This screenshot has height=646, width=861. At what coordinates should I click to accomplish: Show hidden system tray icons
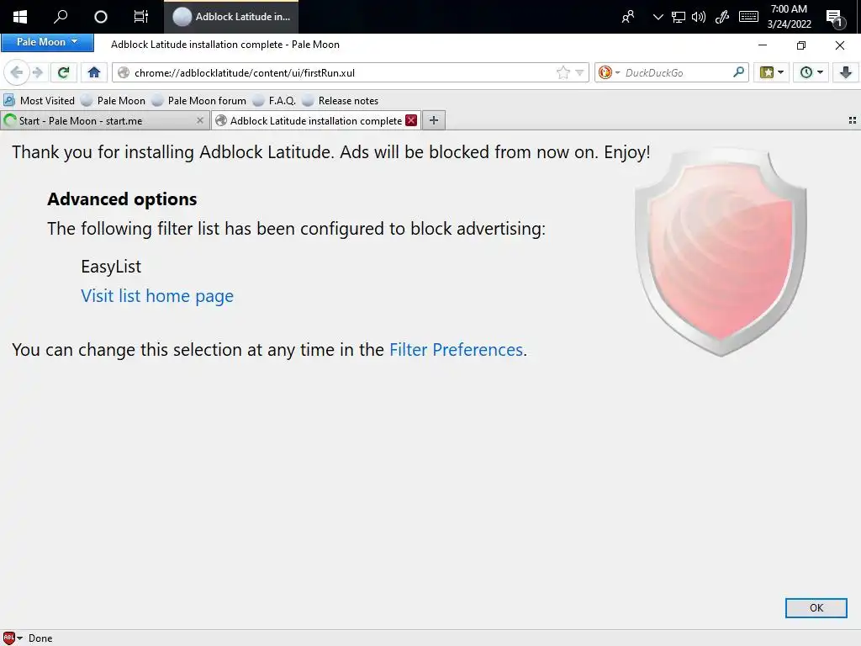coord(658,17)
